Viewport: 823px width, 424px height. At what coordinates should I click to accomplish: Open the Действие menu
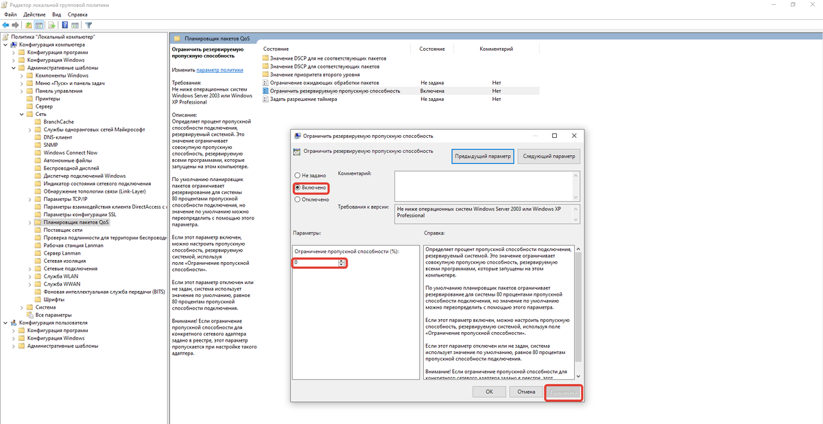click(34, 14)
